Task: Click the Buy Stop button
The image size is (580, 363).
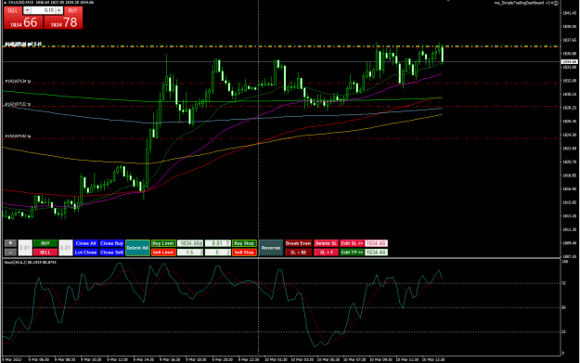Action: 244,243
